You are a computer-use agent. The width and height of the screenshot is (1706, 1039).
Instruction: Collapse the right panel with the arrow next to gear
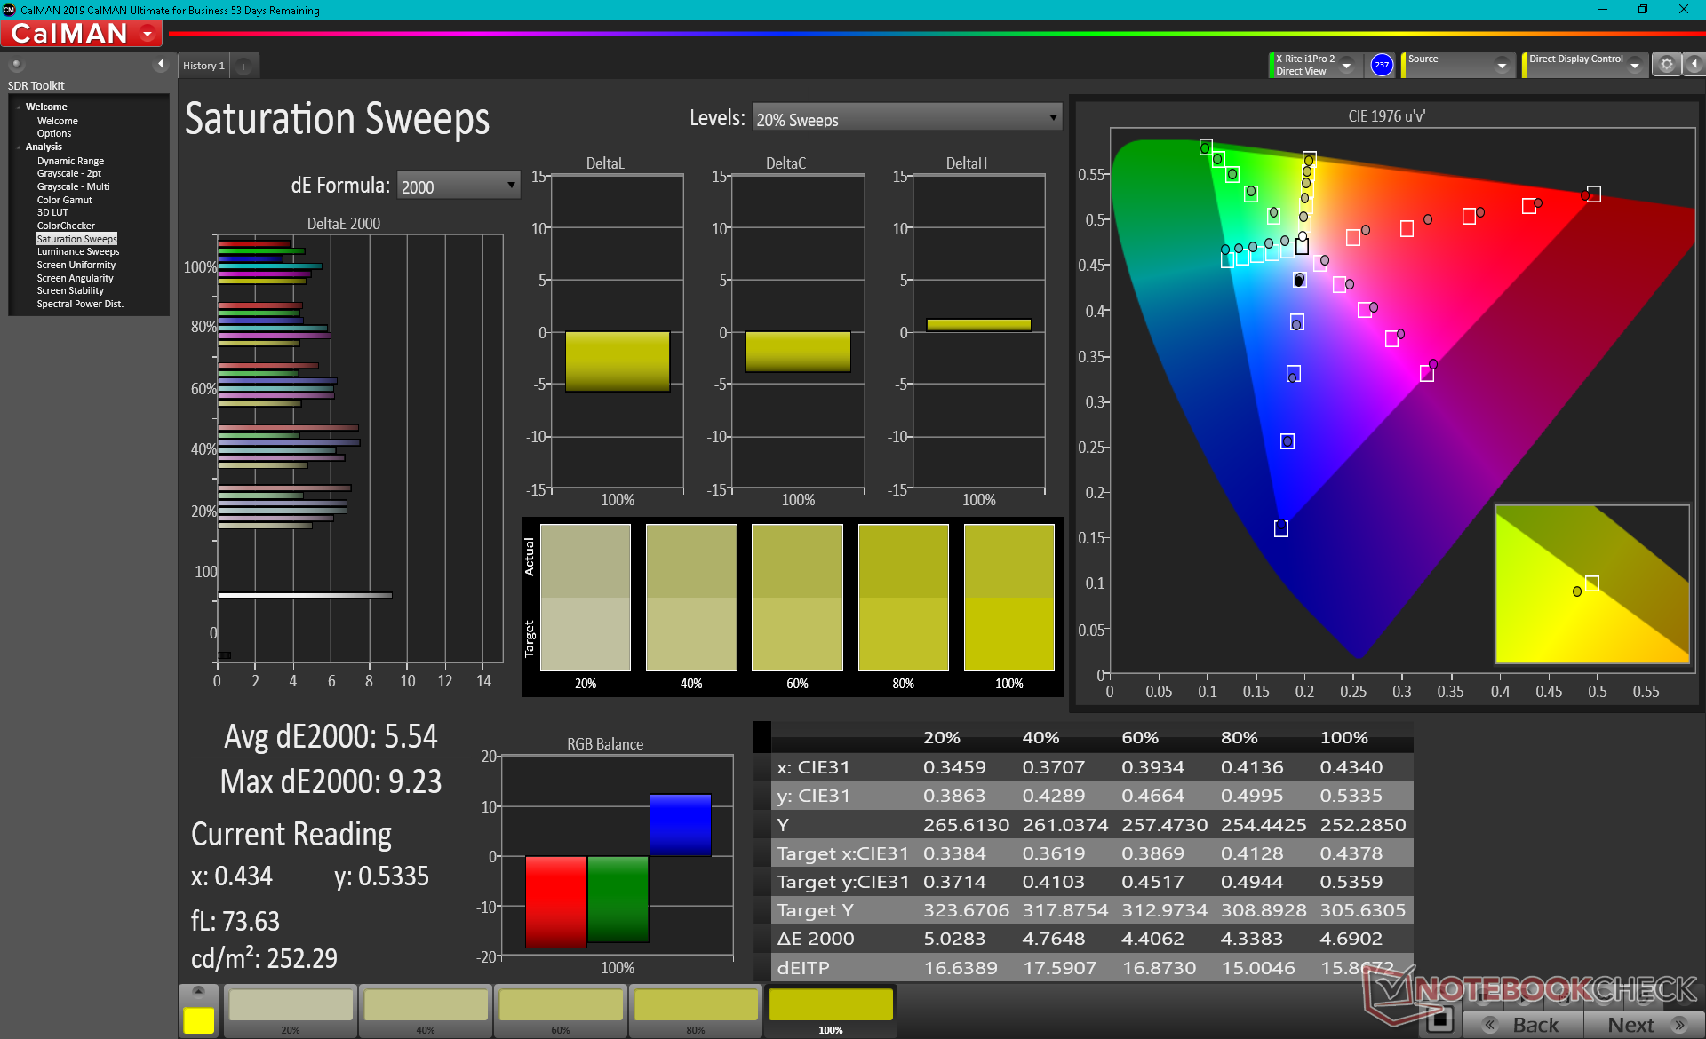click(x=1694, y=64)
